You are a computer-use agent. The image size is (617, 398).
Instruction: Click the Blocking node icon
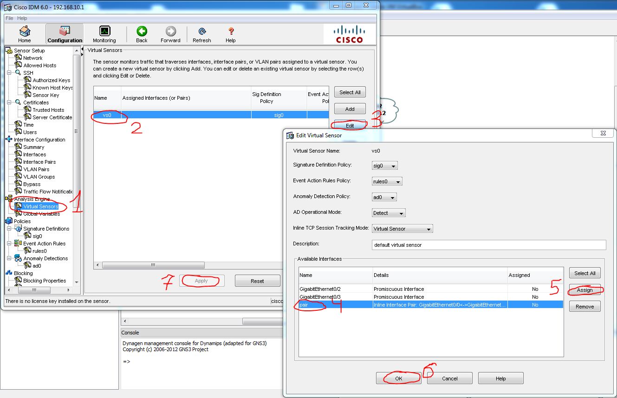pos(9,273)
